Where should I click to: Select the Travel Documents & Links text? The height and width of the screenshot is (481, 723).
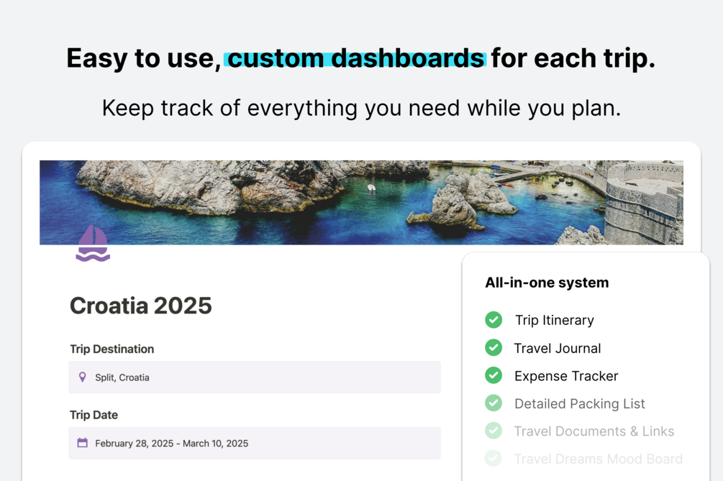(x=594, y=431)
